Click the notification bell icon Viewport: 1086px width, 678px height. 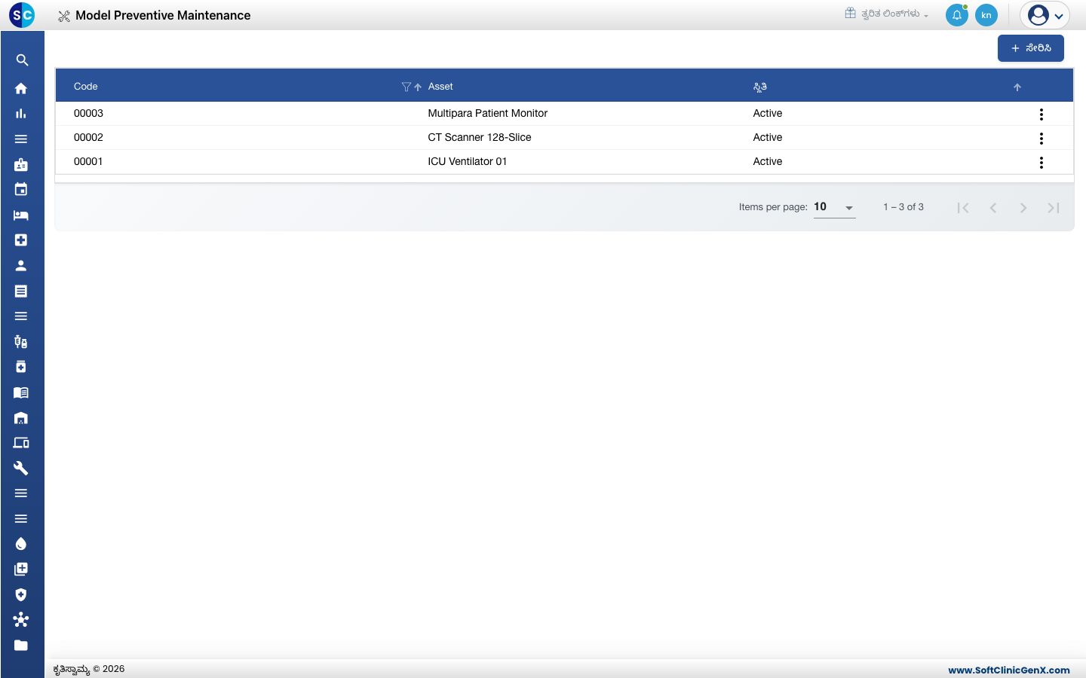tap(957, 15)
